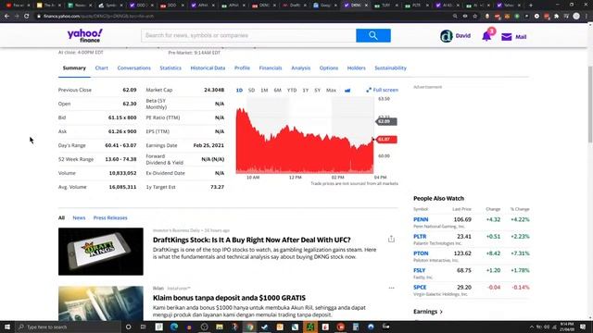Screen dimensions: 593x333
Task: Click the Yahoo Finance logo
Action: 85,35
